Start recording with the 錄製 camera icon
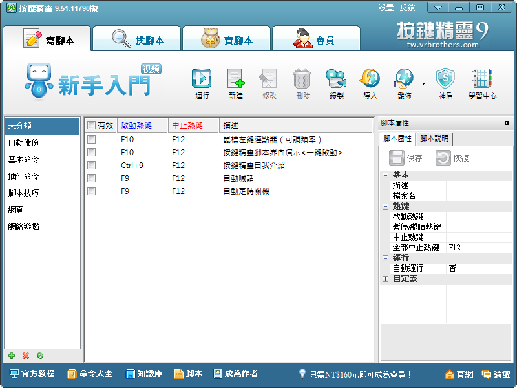Viewport: 517px width, 388px height. pyautogui.click(x=336, y=78)
